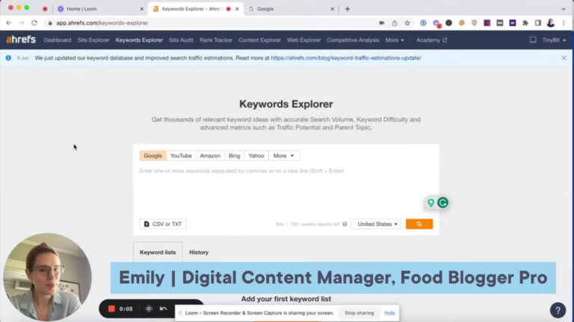Click the Loom webcam bubble of the presenter

(47, 277)
